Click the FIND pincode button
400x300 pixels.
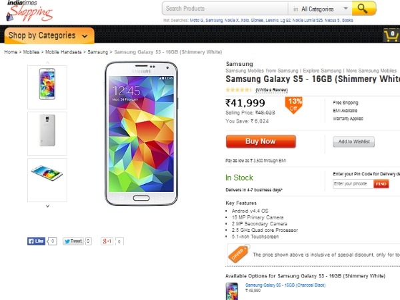coord(381,184)
